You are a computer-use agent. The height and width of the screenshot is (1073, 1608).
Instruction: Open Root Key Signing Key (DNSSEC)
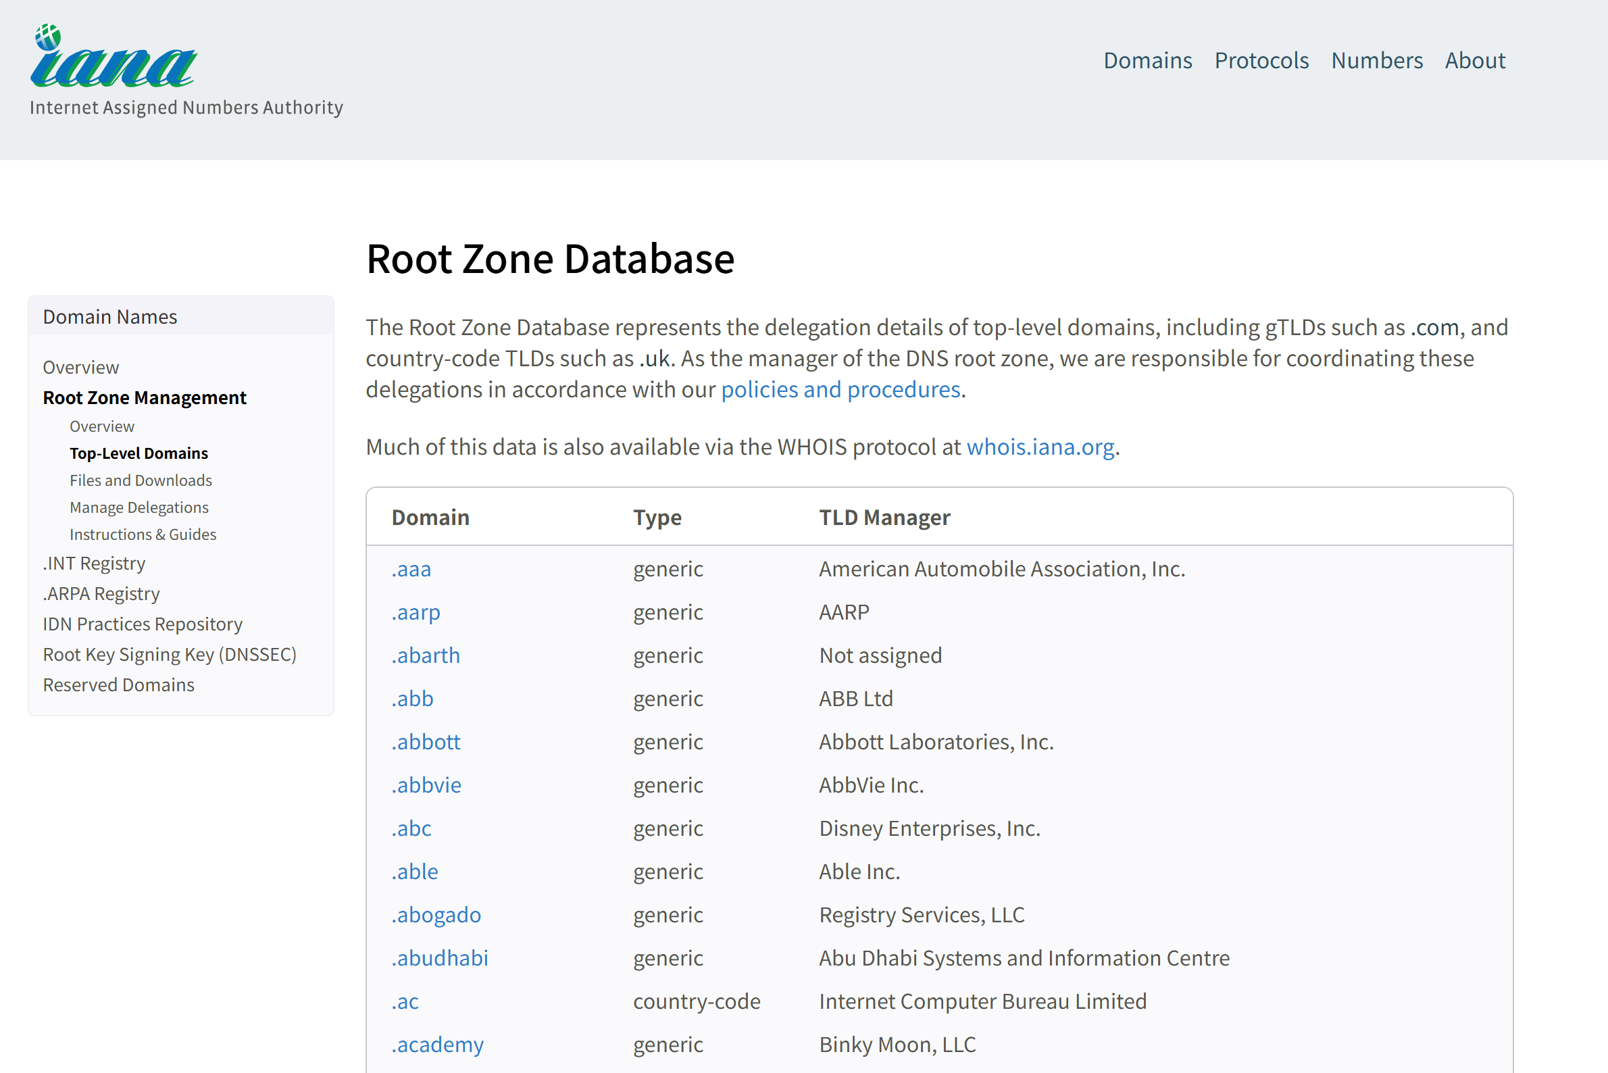pos(170,654)
